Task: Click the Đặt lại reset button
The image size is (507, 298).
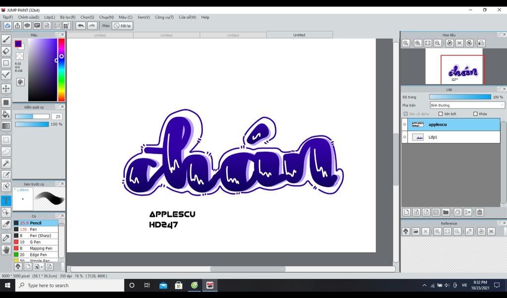Action: [122, 26]
